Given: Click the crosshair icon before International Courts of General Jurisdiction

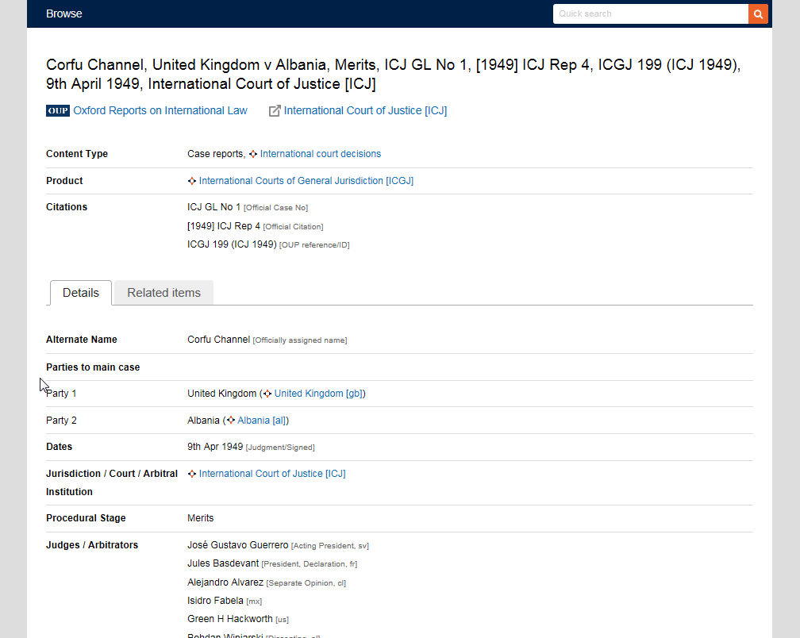Looking at the screenshot, I should 192,181.
